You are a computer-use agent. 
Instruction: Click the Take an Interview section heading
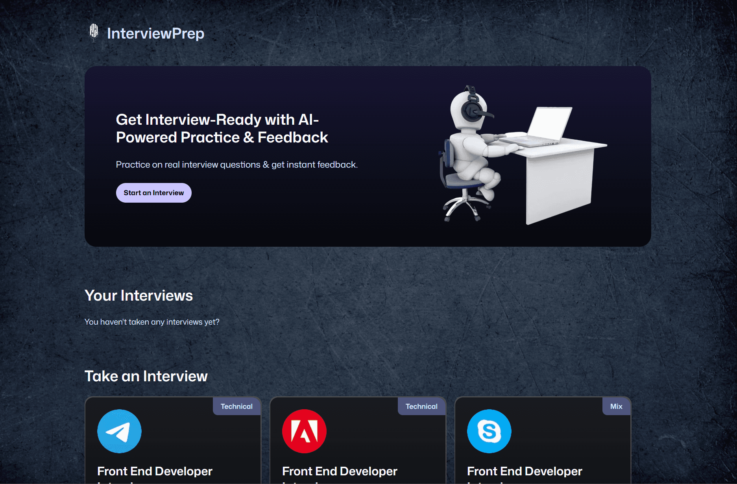(146, 376)
